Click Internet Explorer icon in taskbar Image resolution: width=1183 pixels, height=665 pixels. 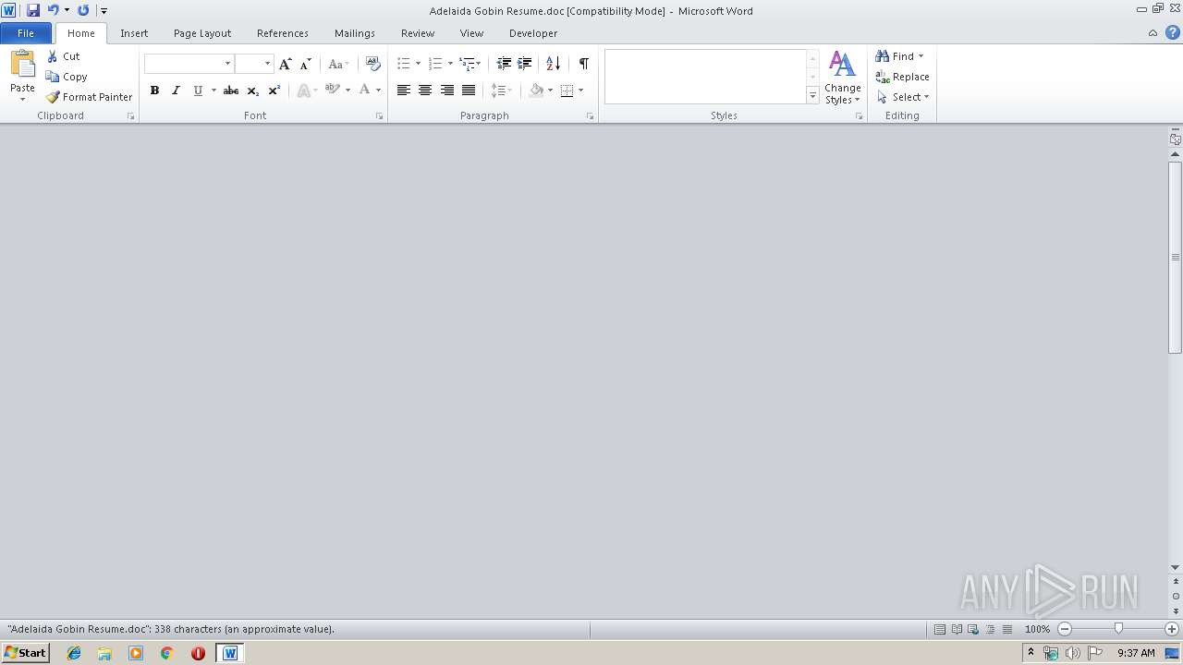point(74,653)
